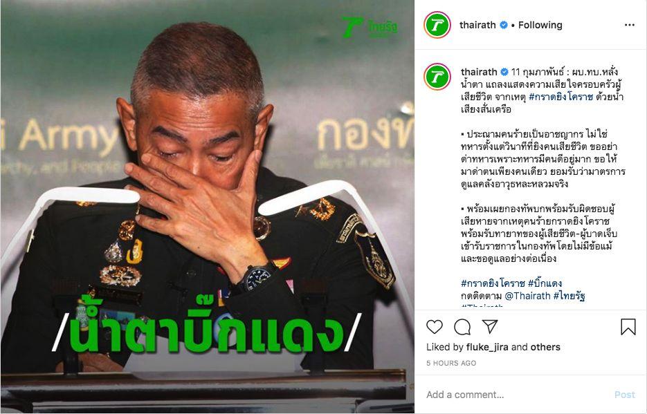Open comments via the speech bubble icon
Viewport: 647px width, 414px height.
click(x=462, y=327)
